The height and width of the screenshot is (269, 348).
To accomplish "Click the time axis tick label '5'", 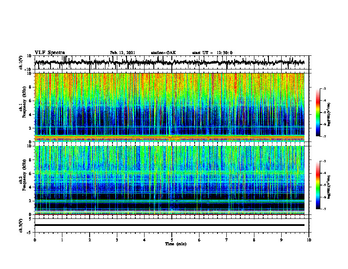I will point(172,240).
